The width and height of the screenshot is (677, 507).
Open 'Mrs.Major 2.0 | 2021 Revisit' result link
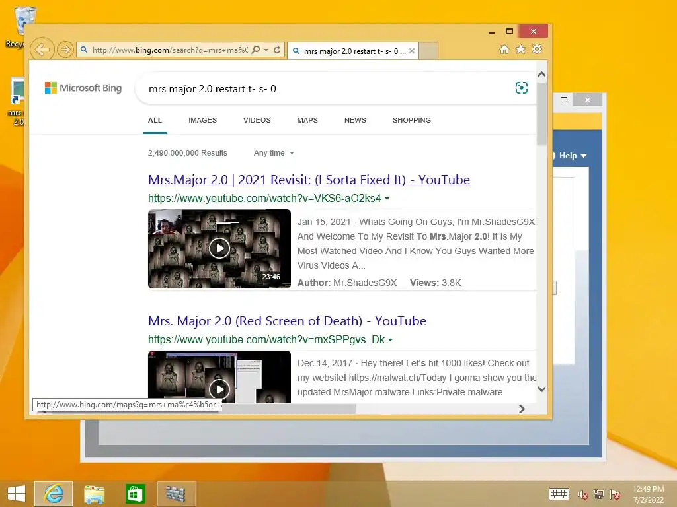309,180
